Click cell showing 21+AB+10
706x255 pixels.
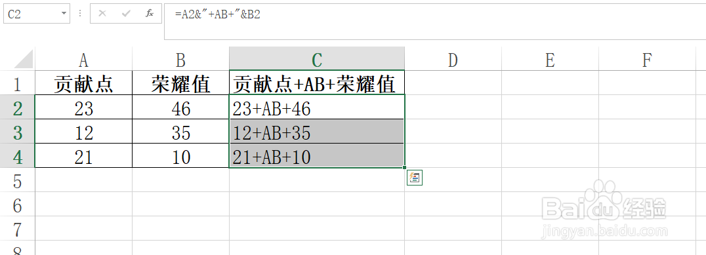pos(316,155)
